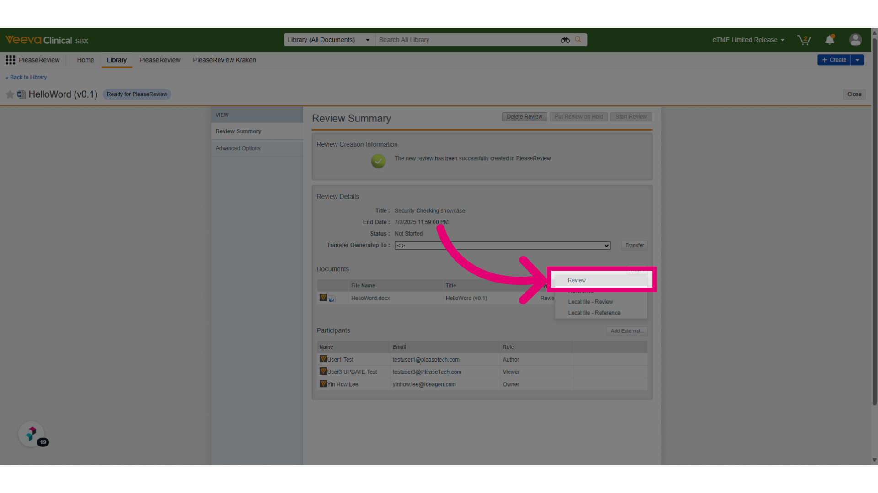Click the magnifier search icon

(578, 40)
